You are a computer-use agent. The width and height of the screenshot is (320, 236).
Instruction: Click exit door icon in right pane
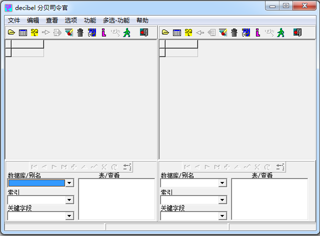[297, 32]
